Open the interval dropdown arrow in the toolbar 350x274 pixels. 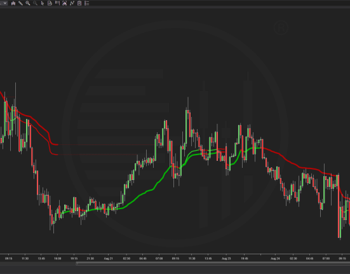(4, 3)
